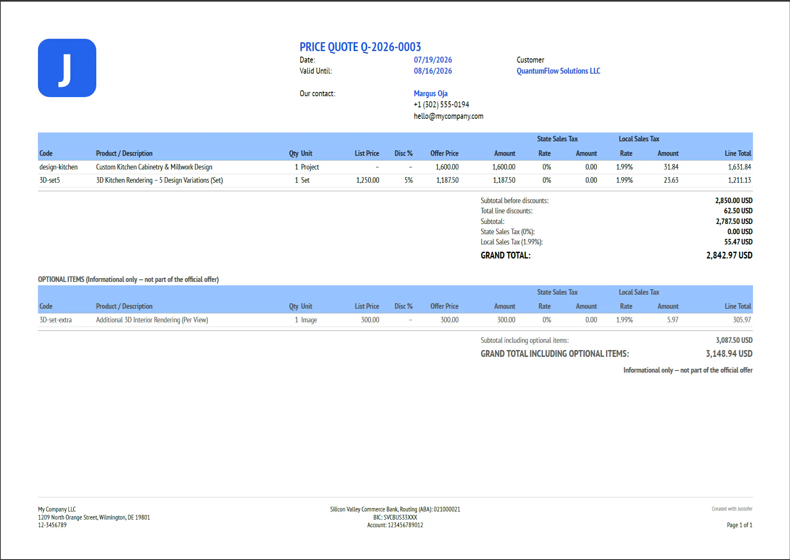The image size is (790, 560).
Task: Click the 1,631.84 line total
Action: pos(739,167)
